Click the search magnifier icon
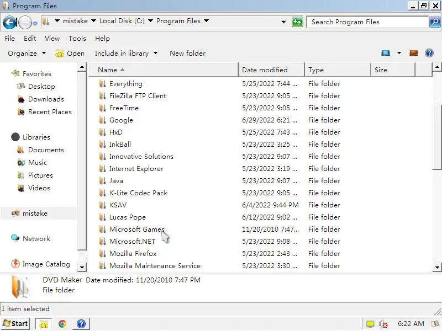 (435, 22)
